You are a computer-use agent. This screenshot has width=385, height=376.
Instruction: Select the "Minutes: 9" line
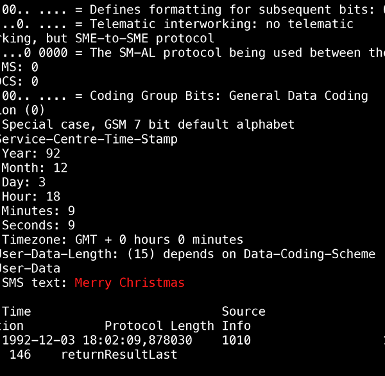38,211
